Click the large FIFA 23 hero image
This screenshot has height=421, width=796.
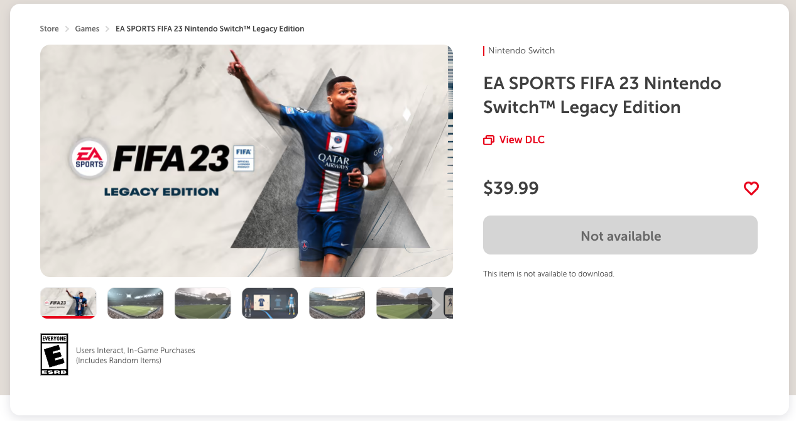point(246,161)
